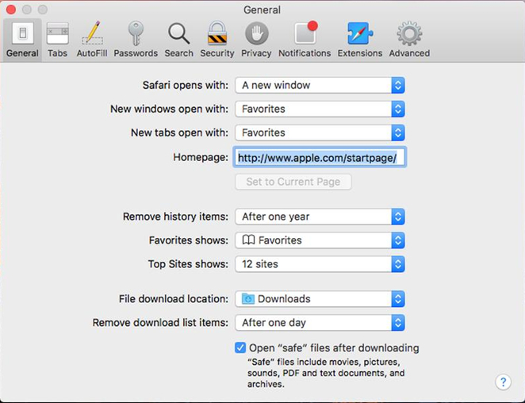Screen dimensions: 525x403
Task: Open the Remove history items dropdown
Action: 320,217
